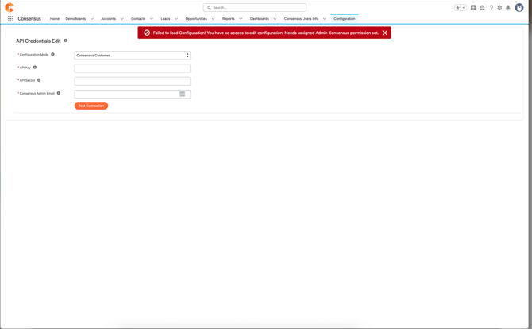Expand the Contacts tab chevron

coord(152,18)
